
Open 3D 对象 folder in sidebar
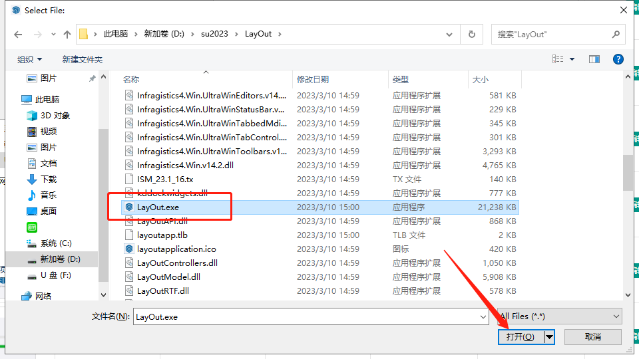pyautogui.click(x=55, y=116)
